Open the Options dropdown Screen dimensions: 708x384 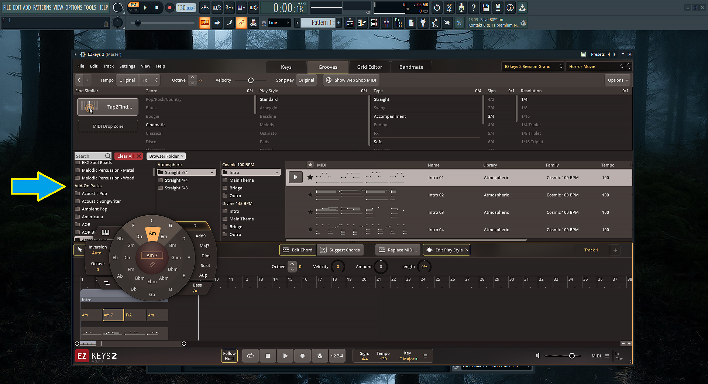(618, 80)
